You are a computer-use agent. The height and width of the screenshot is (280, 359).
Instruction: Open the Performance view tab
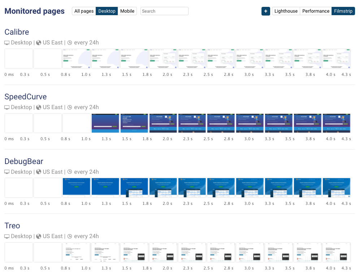click(316, 11)
